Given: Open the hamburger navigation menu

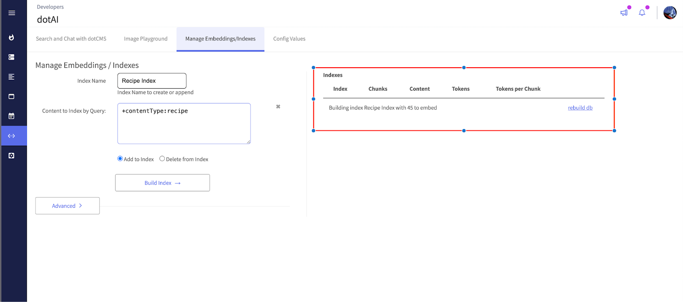Looking at the screenshot, I should point(12,13).
